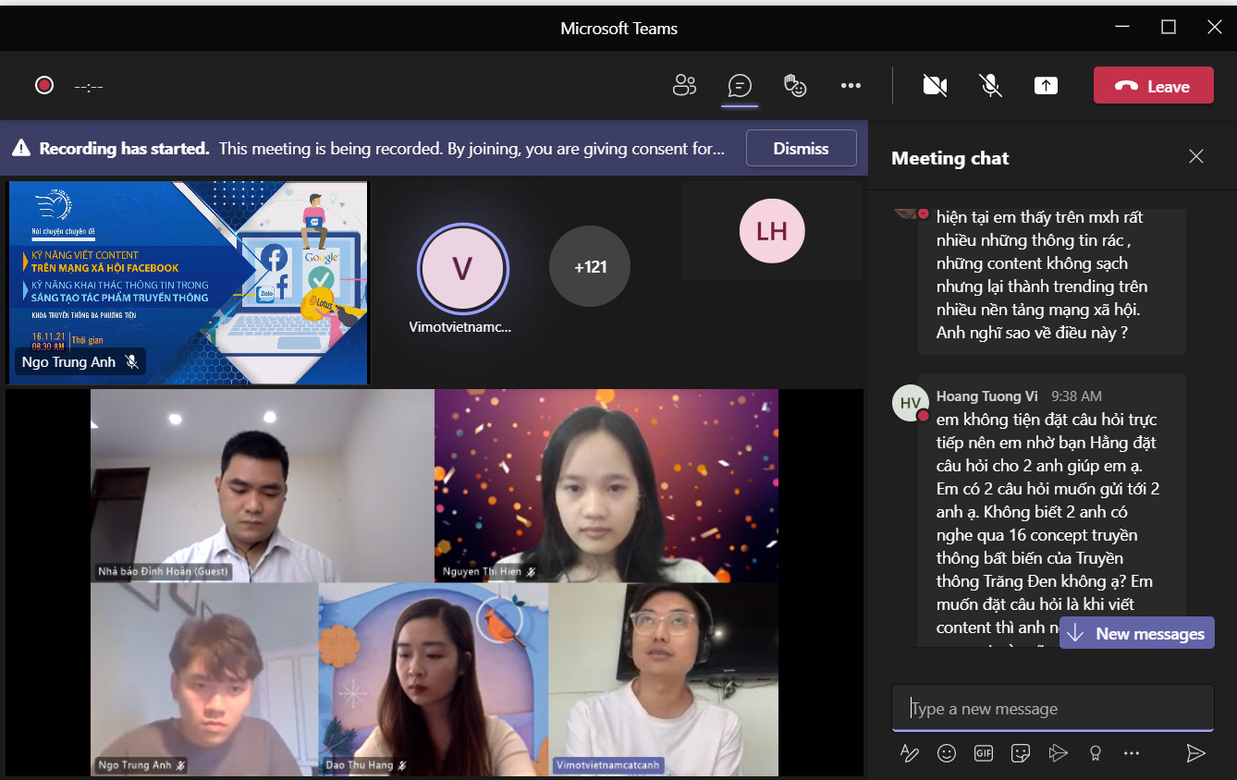1237x780 pixels.
Task: Unmute the microphone
Action: pos(990,86)
